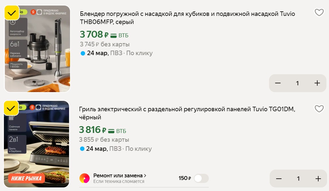Image resolution: width=329 pixels, height=191 pixels.
Task: Click the VTB card icon by 3 816 ₽
Action: [111, 131]
